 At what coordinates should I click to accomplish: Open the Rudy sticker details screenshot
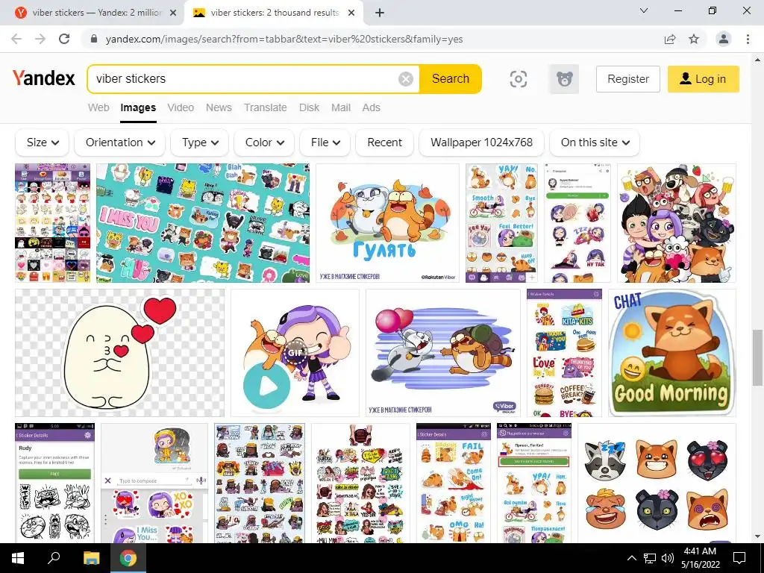(x=55, y=483)
